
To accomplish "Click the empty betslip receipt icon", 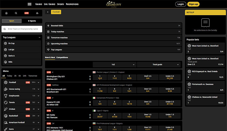I will [205, 23].
